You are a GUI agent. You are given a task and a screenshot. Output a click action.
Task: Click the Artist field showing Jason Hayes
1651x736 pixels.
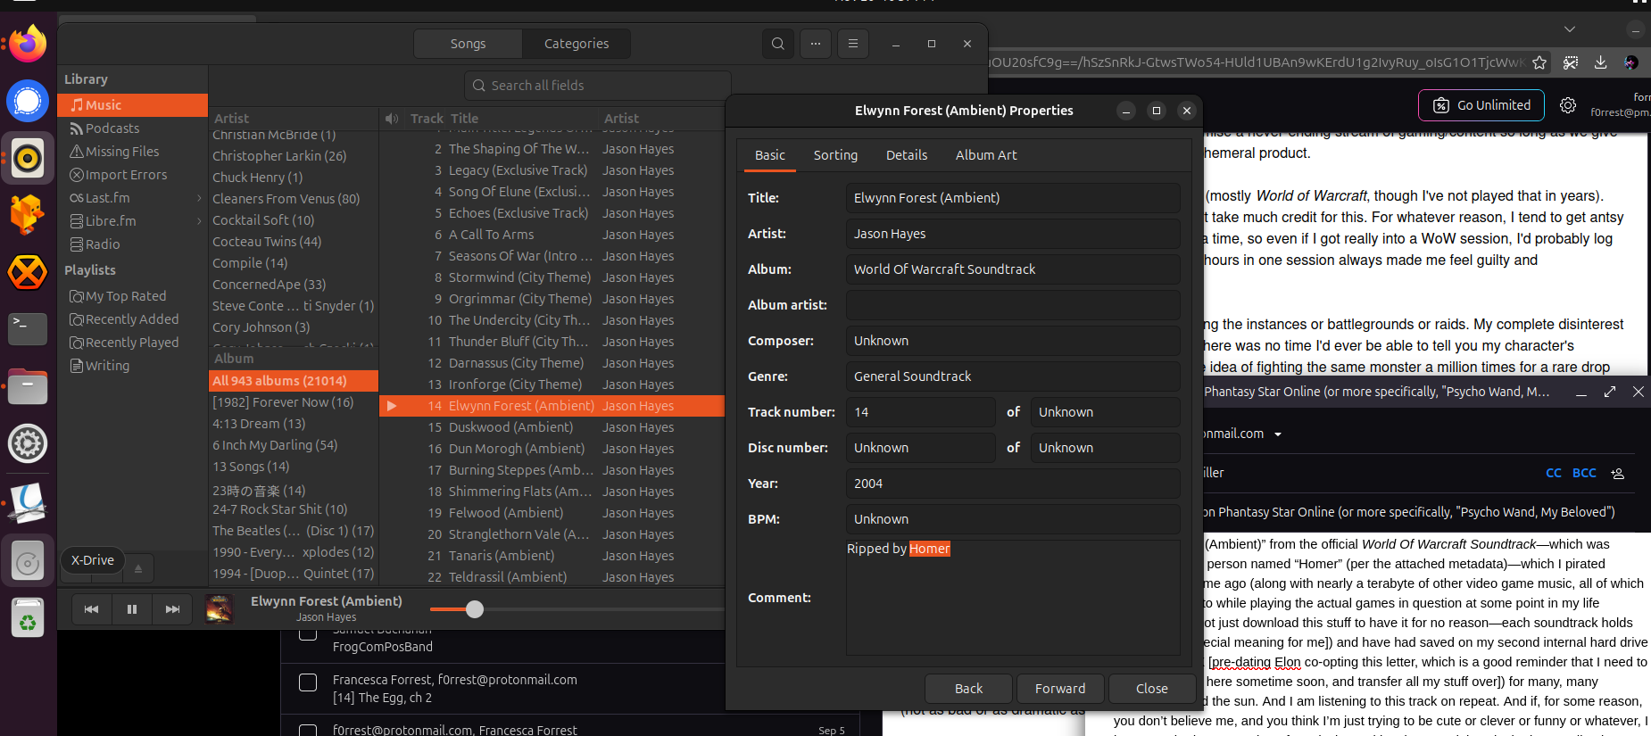coord(1013,234)
